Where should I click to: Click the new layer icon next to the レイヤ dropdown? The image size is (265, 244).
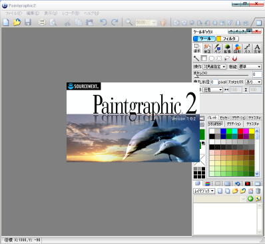click(220, 191)
